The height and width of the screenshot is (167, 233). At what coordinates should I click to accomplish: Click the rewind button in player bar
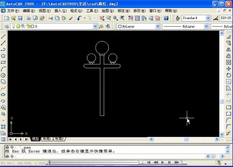[156, 162]
